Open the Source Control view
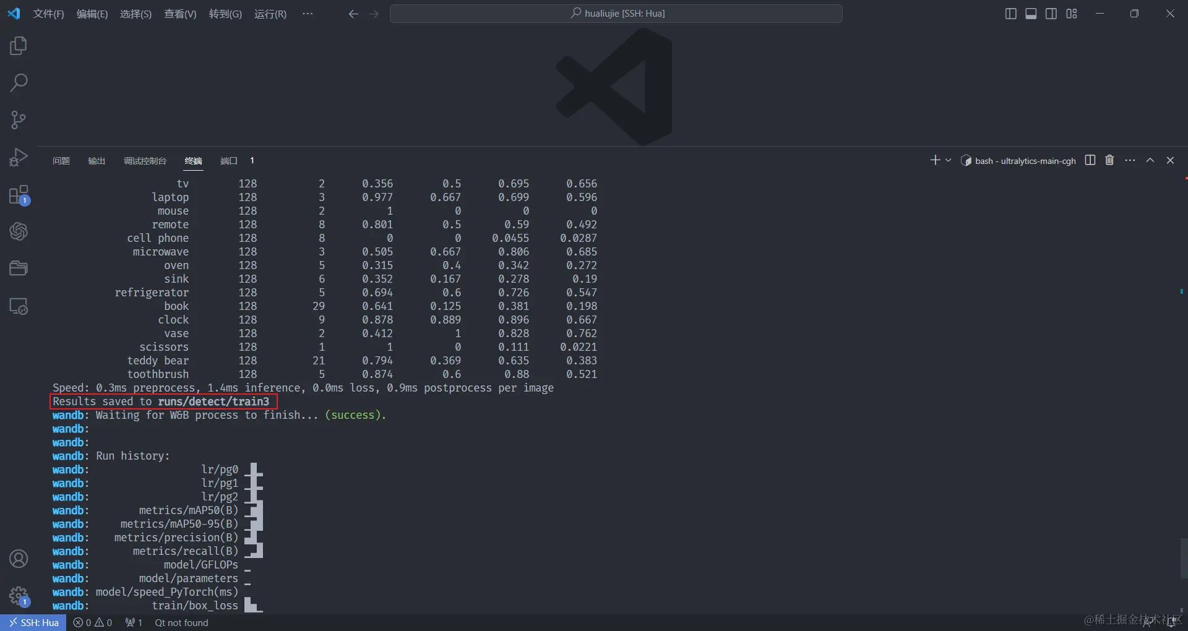This screenshot has height=631, width=1188. pos(19,120)
